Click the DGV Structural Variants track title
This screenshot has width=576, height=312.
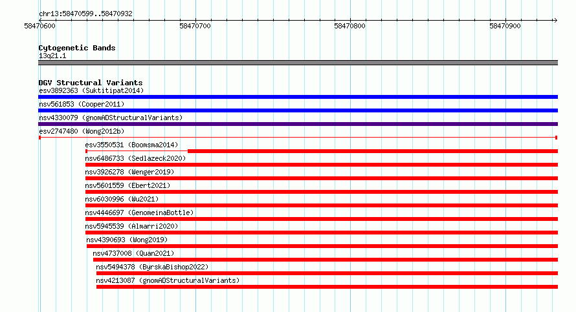click(91, 83)
